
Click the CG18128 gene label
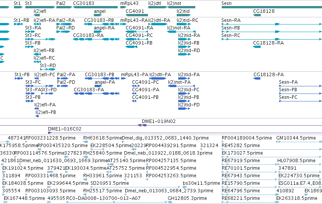pyautogui.click(x=264, y=11)
